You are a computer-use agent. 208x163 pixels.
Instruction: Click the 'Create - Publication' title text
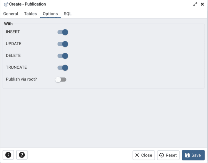point(28,4)
